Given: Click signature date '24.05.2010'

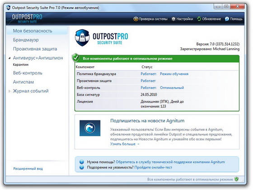Looking at the screenshot, I should click(x=149, y=95).
